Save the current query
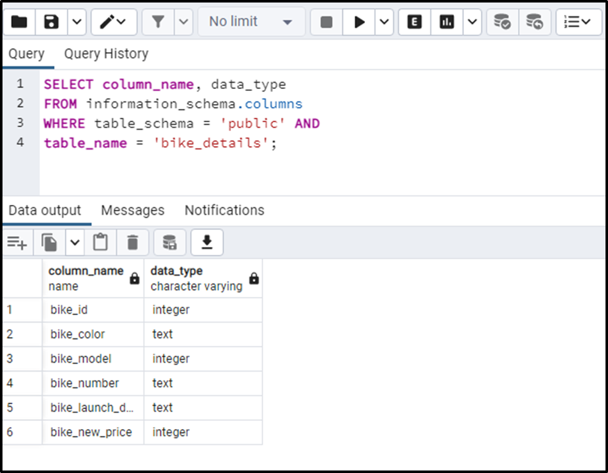The width and height of the screenshot is (608, 473). click(51, 21)
